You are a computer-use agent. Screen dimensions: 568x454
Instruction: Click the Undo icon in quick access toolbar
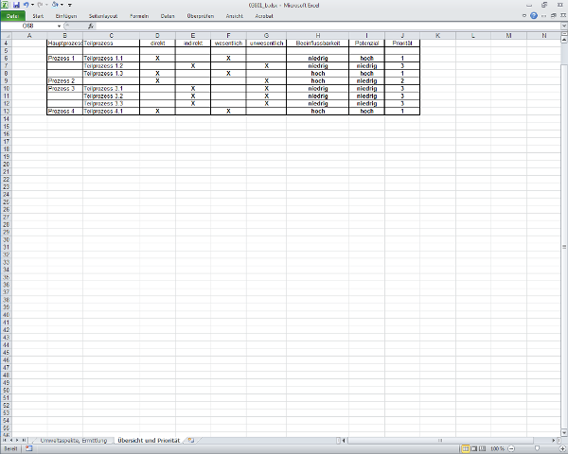(27, 5)
